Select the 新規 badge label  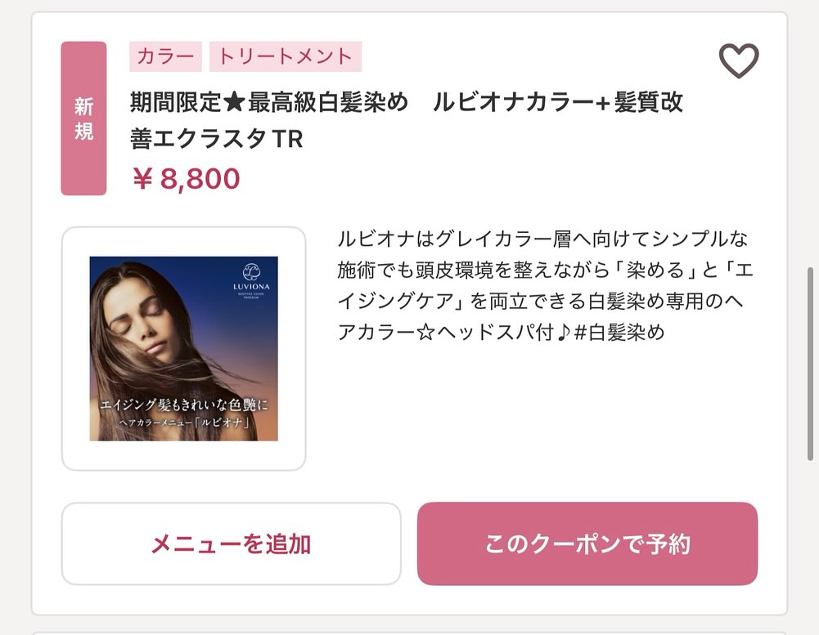coord(83,119)
